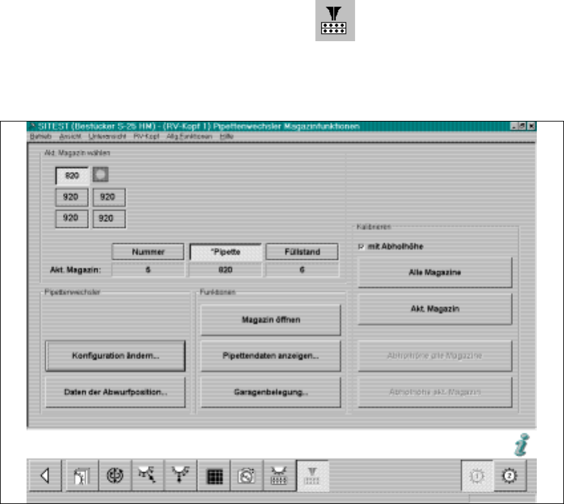The image size is (564, 504).
Task: Click the 'Akt. Magazin:' row label
Action: point(76,270)
